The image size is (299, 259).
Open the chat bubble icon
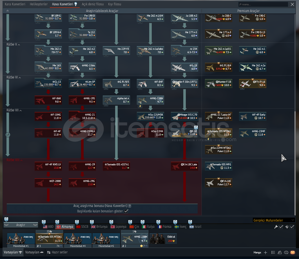pyautogui.click(x=286, y=253)
